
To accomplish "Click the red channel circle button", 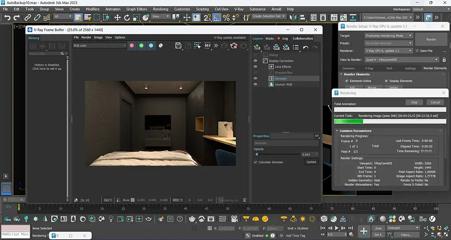I will click(x=131, y=45).
